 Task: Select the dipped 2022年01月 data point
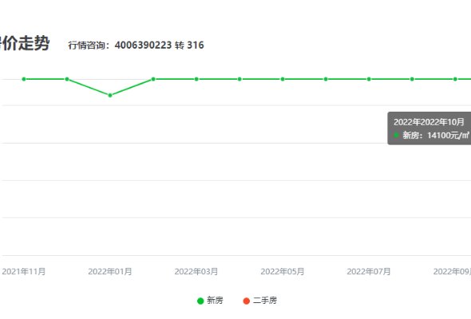tap(110, 96)
